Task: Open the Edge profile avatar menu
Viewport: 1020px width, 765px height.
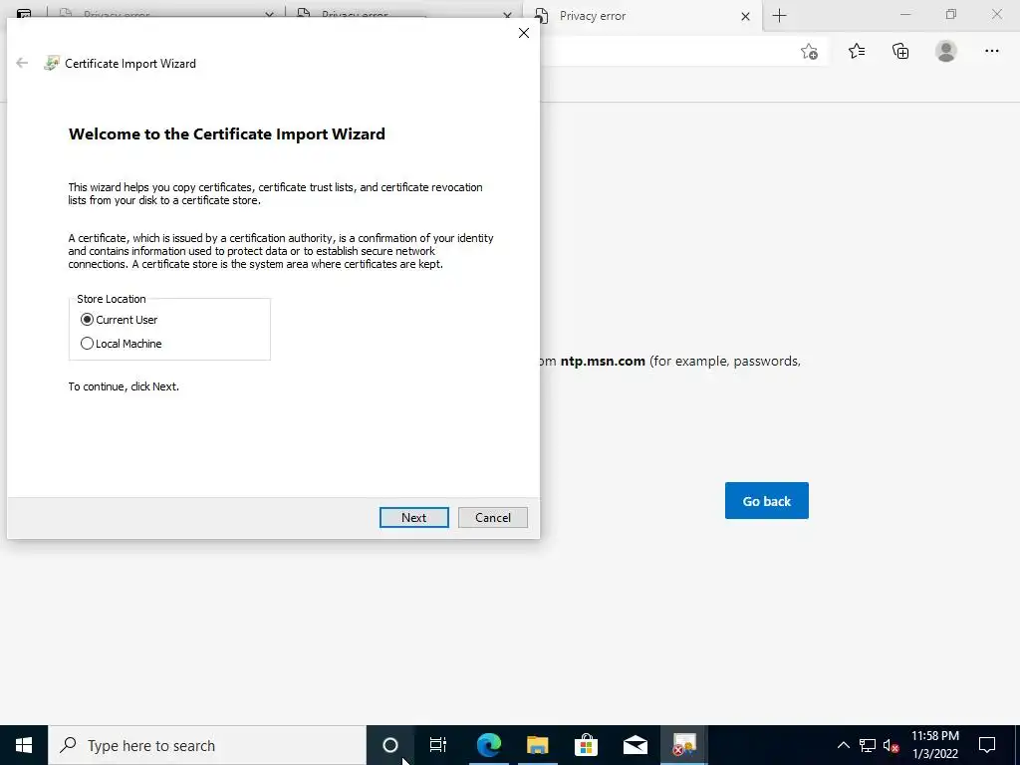Action: [946, 51]
